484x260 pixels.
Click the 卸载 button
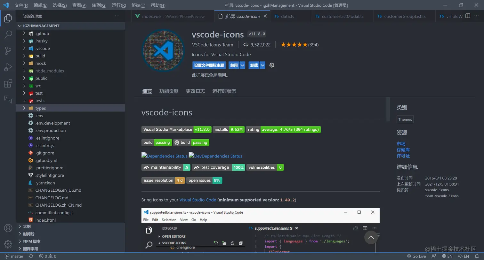click(x=254, y=65)
